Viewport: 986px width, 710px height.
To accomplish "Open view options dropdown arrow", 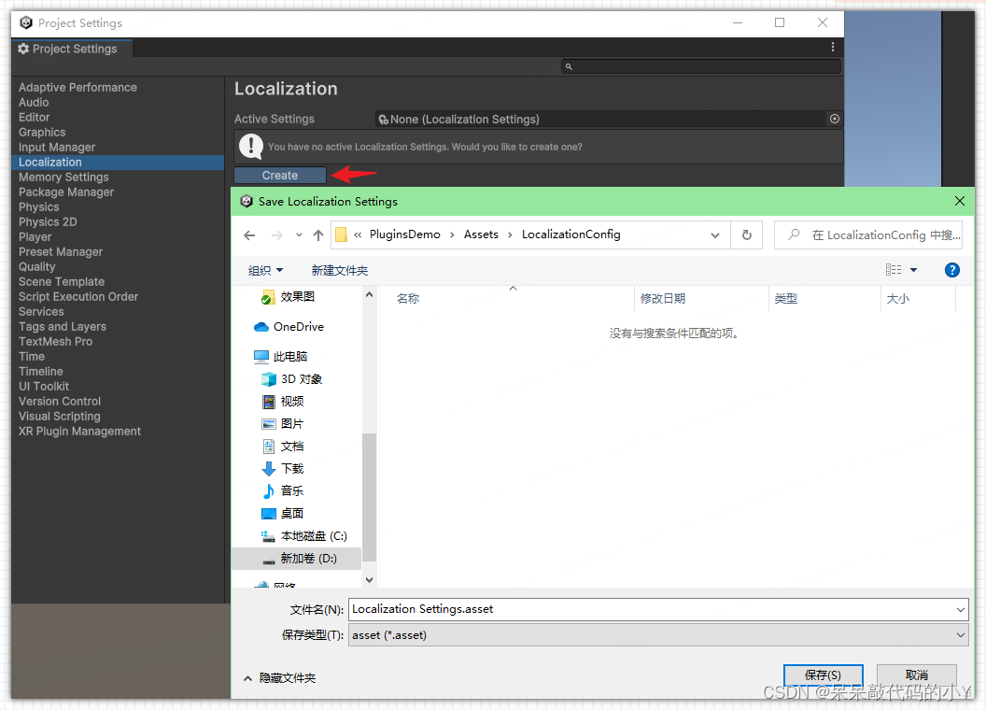I will [x=914, y=270].
